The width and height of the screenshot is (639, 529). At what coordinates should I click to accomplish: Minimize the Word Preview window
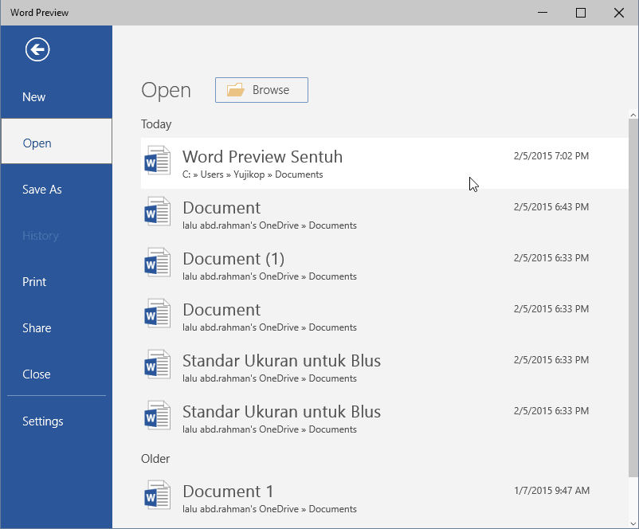543,13
